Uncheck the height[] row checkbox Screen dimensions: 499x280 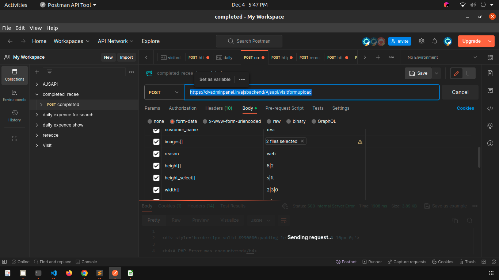point(156,166)
